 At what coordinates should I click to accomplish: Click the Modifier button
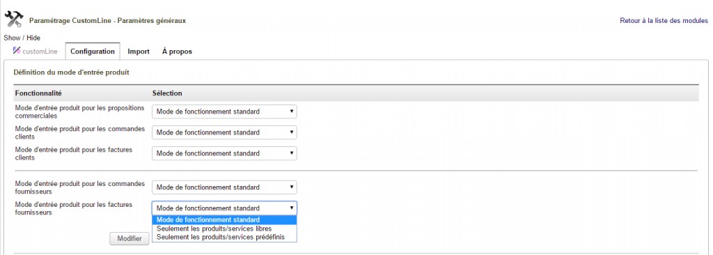(130, 238)
